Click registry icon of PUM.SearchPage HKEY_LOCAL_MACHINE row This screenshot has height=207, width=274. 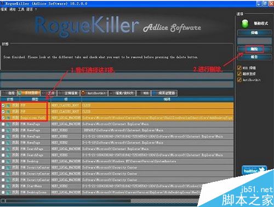coord(8,149)
